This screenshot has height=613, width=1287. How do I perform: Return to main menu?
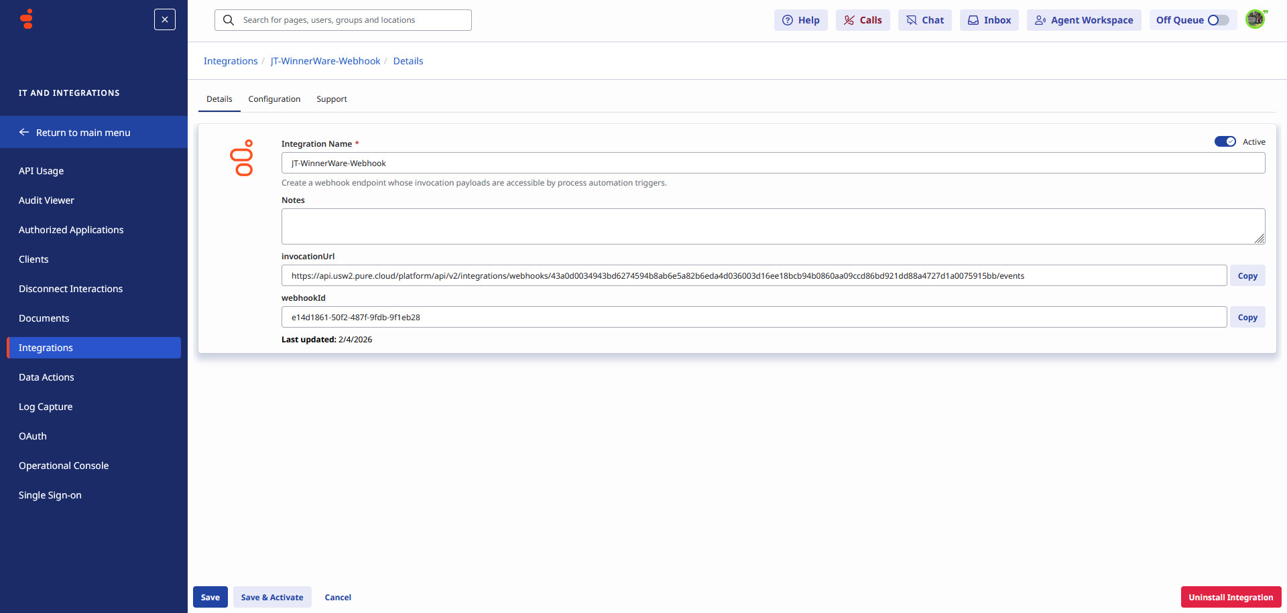(83, 132)
